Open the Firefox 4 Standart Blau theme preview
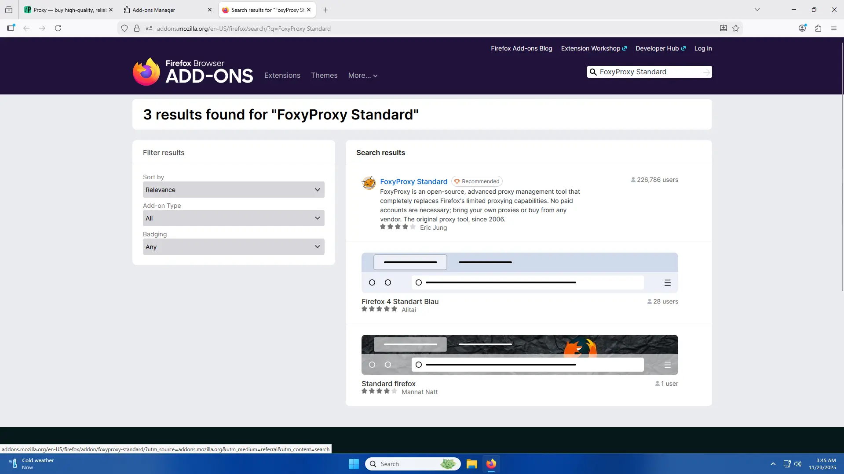The height and width of the screenshot is (474, 844). [x=519, y=273]
